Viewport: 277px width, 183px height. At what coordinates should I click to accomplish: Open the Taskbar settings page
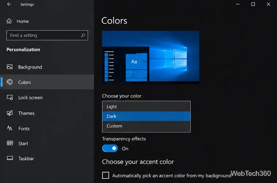[x=26, y=159]
